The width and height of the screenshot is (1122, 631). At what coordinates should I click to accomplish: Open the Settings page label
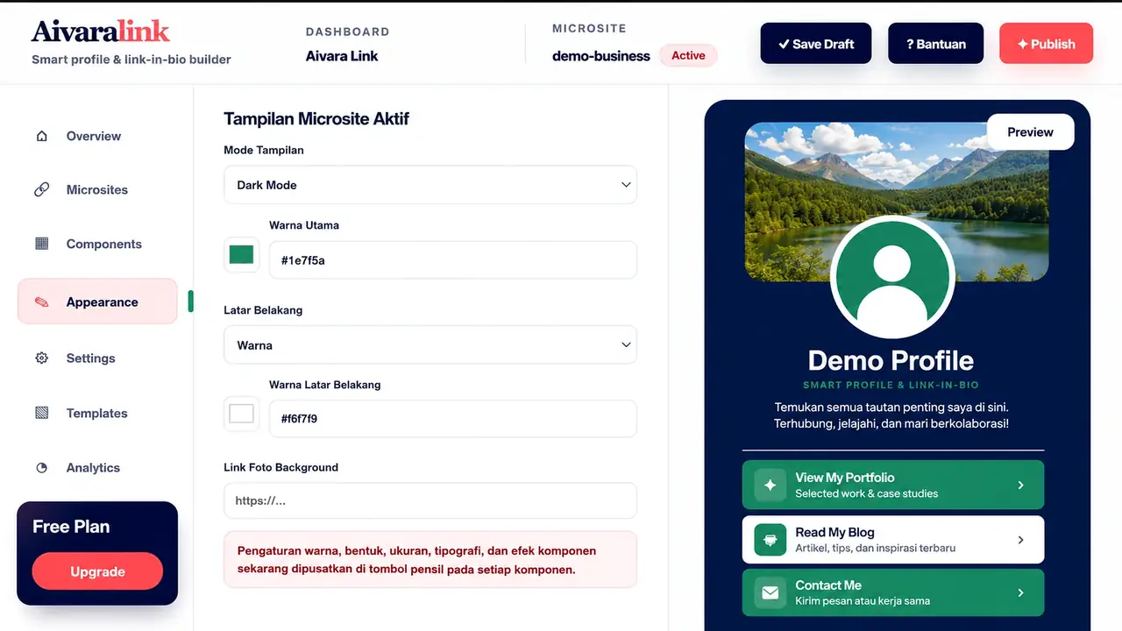pyautogui.click(x=91, y=358)
